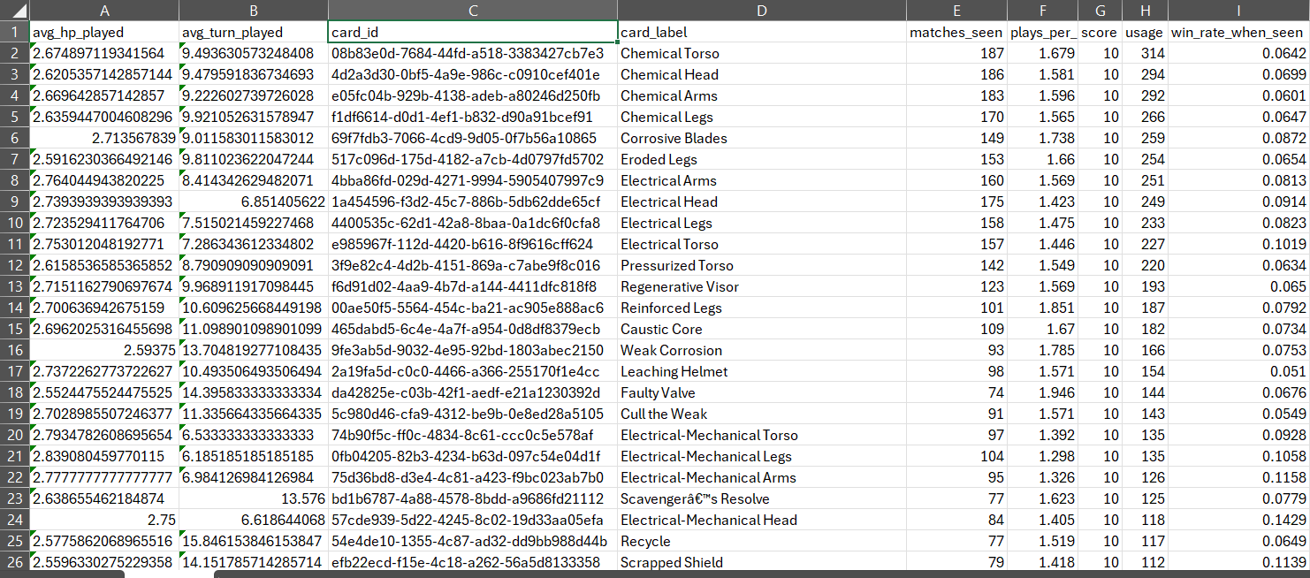Select the Recycle cell
The image size is (1310, 578).
(x=762, y=541)
